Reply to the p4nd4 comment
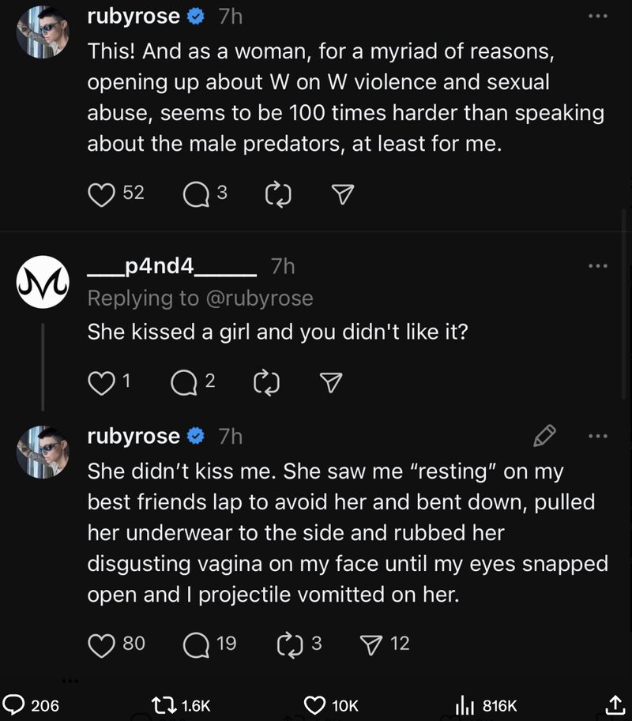The image size is (632, 721). click(184, 383)
